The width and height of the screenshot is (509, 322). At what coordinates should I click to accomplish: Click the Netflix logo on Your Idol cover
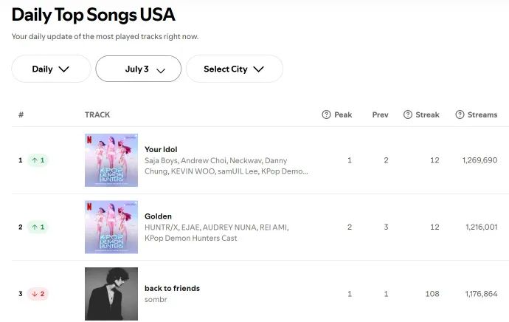click(89, 139)
